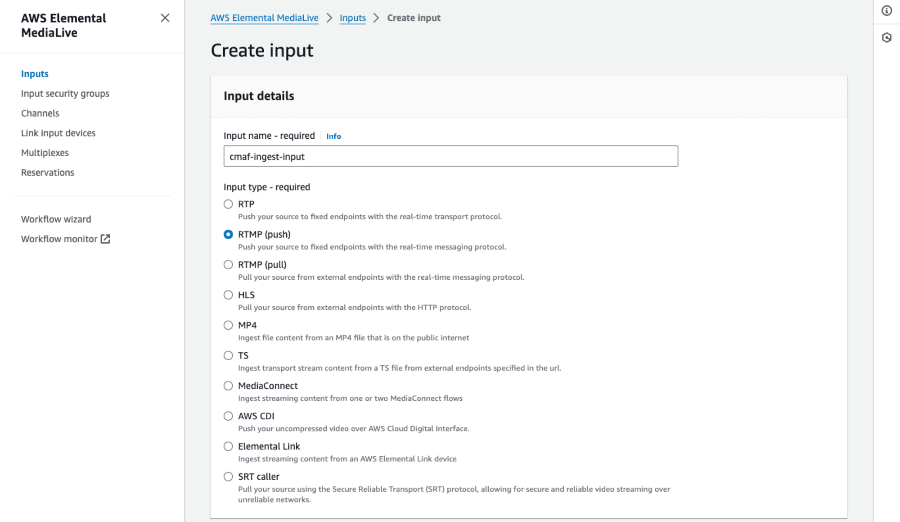Screen dimensions: 900x522
Task: Go to Input security groups
Action: click(x=65, y=94)
